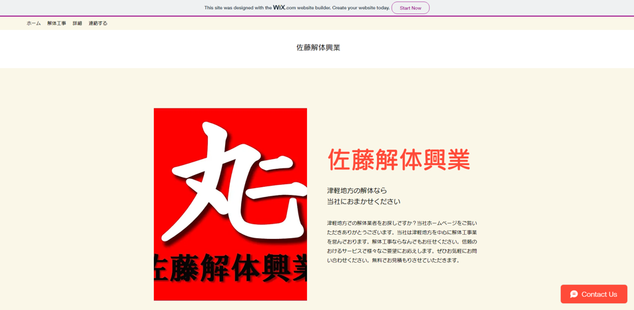Screen dimensions: 634x310
Task: Click the 津軽地方の解体なら subheading line
Action: click(x=357, y=191)
